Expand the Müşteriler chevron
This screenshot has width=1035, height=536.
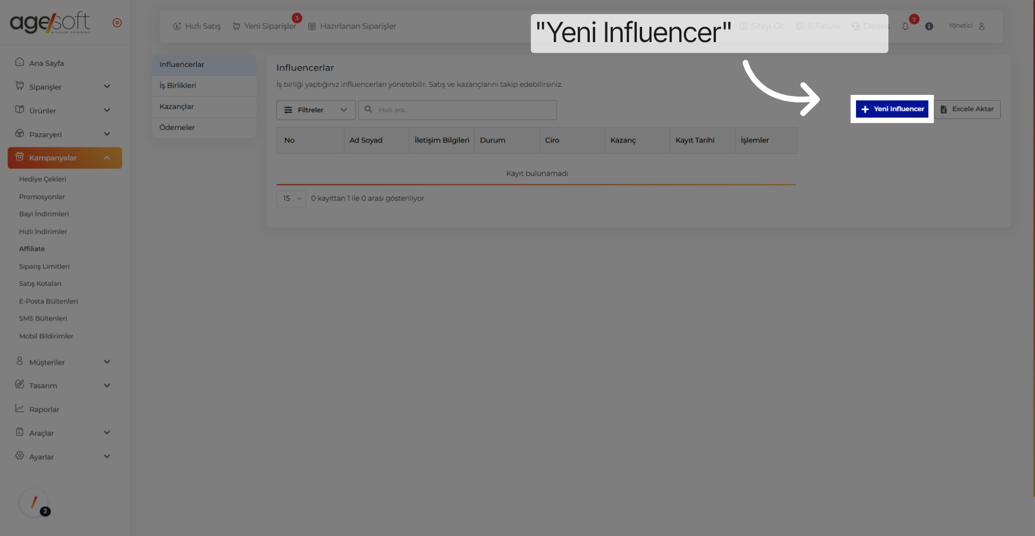click(107, 362)
